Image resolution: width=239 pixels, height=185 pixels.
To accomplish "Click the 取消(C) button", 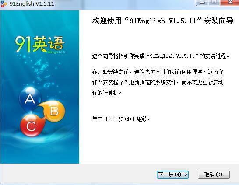I will (x=214, y=175).
